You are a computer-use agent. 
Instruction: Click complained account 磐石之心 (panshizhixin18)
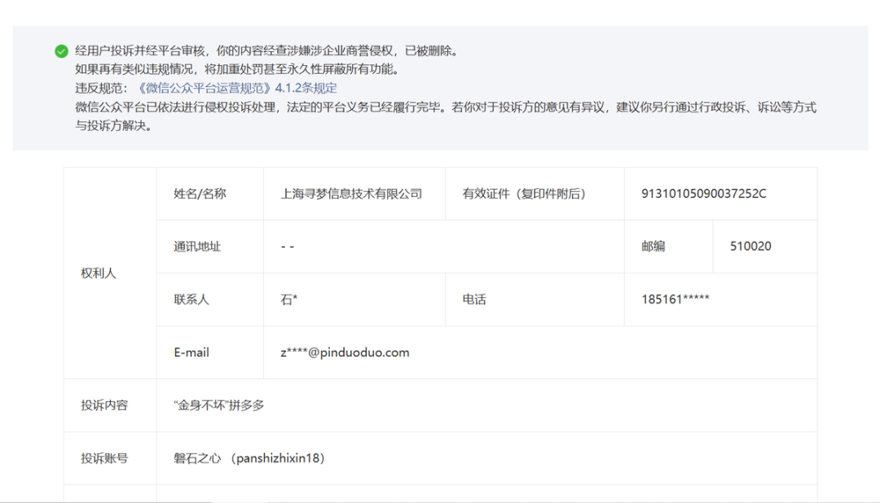click(x=249, y=458)
